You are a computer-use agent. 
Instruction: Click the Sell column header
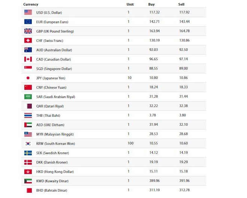point(181,4)
